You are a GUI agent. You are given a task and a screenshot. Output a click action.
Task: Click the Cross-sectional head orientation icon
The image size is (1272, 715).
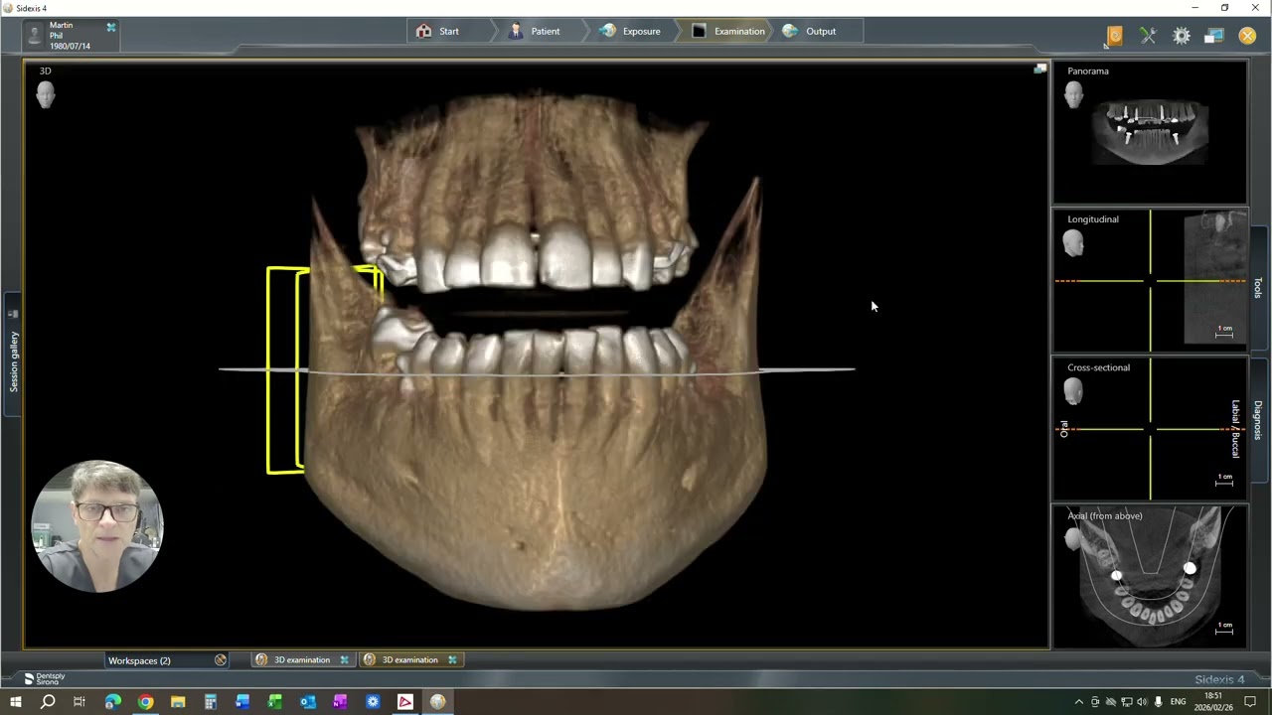1073,392
